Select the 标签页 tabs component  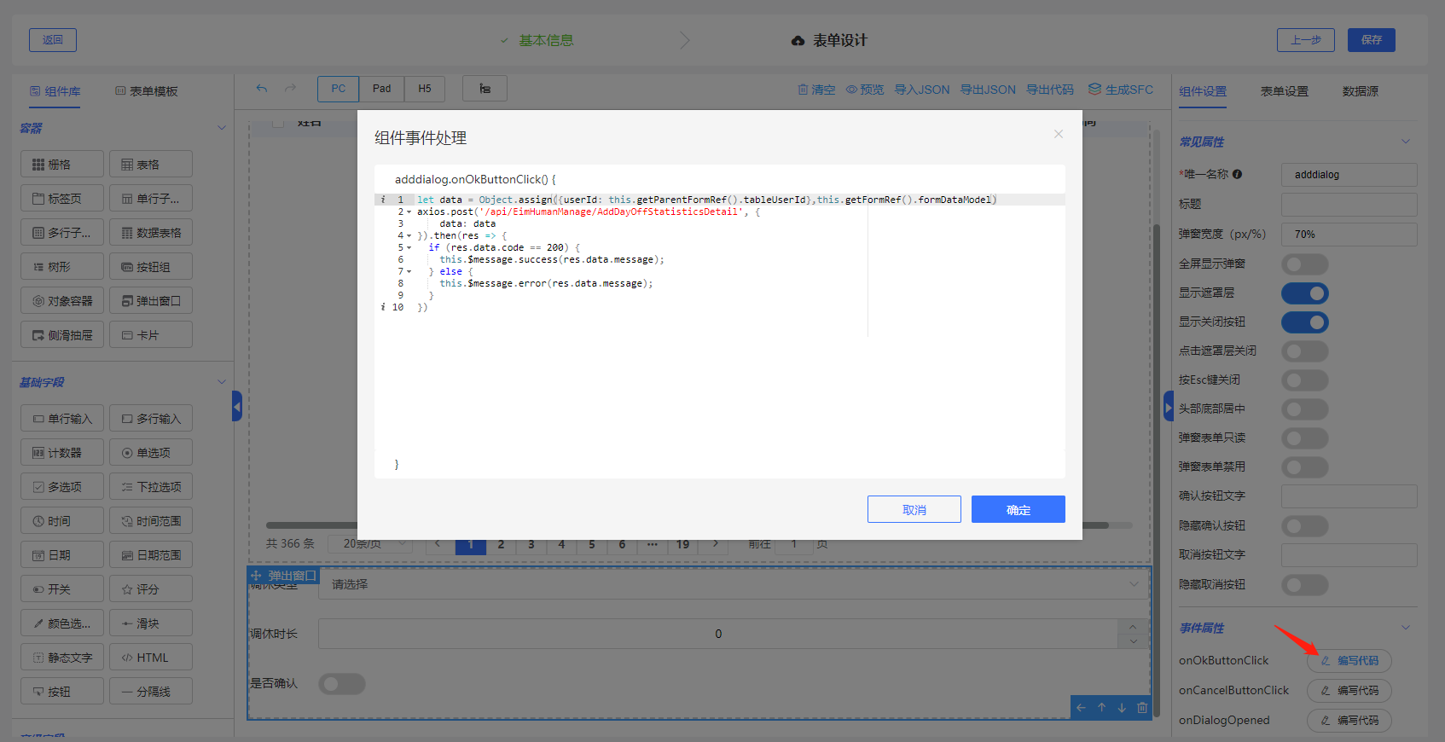62,198
